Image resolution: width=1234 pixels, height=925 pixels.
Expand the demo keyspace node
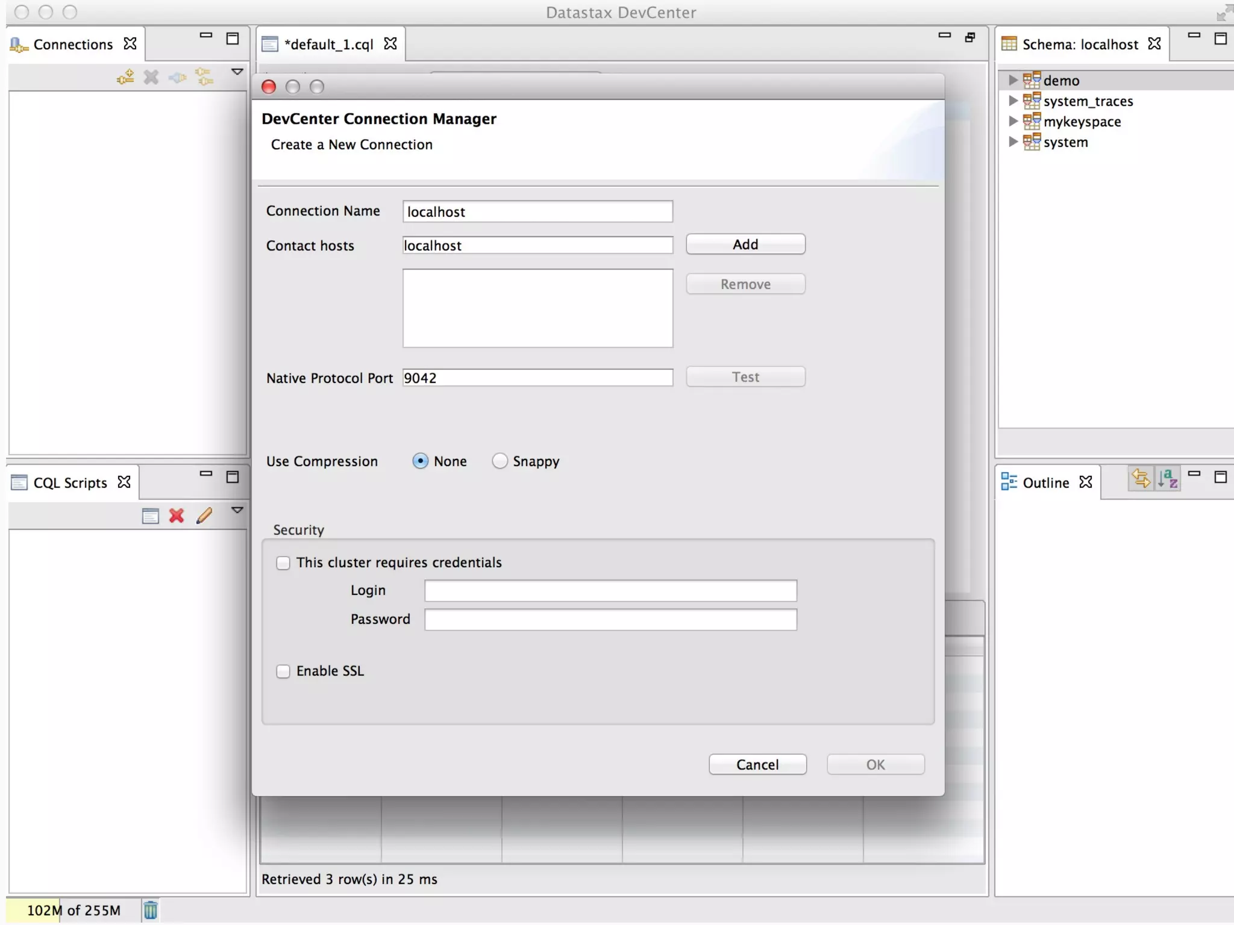tap(1013, 80)
